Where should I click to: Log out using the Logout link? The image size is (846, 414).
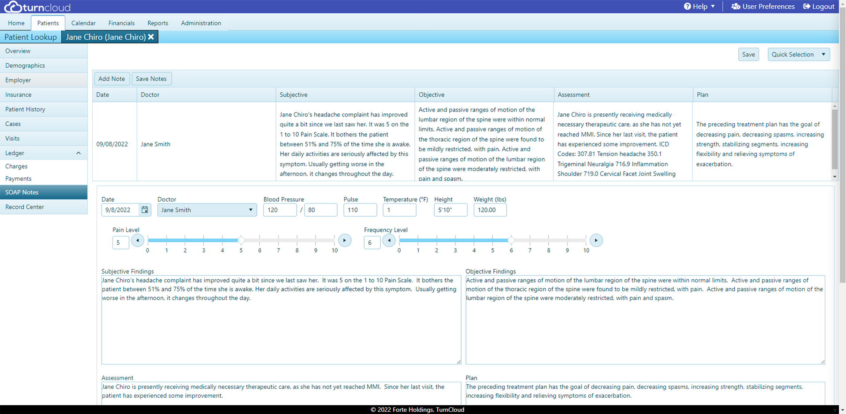[819, 7]
